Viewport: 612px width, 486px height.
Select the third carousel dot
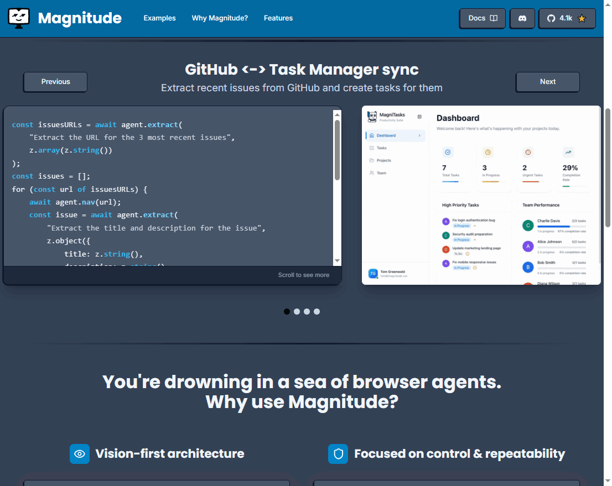pyautogui.click(x=307, y=312)
